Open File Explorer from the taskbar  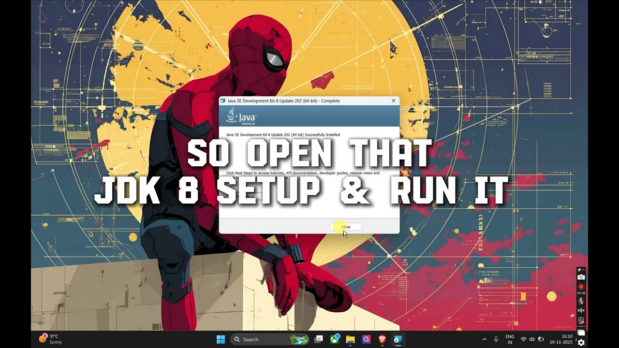tap(351, 339)
